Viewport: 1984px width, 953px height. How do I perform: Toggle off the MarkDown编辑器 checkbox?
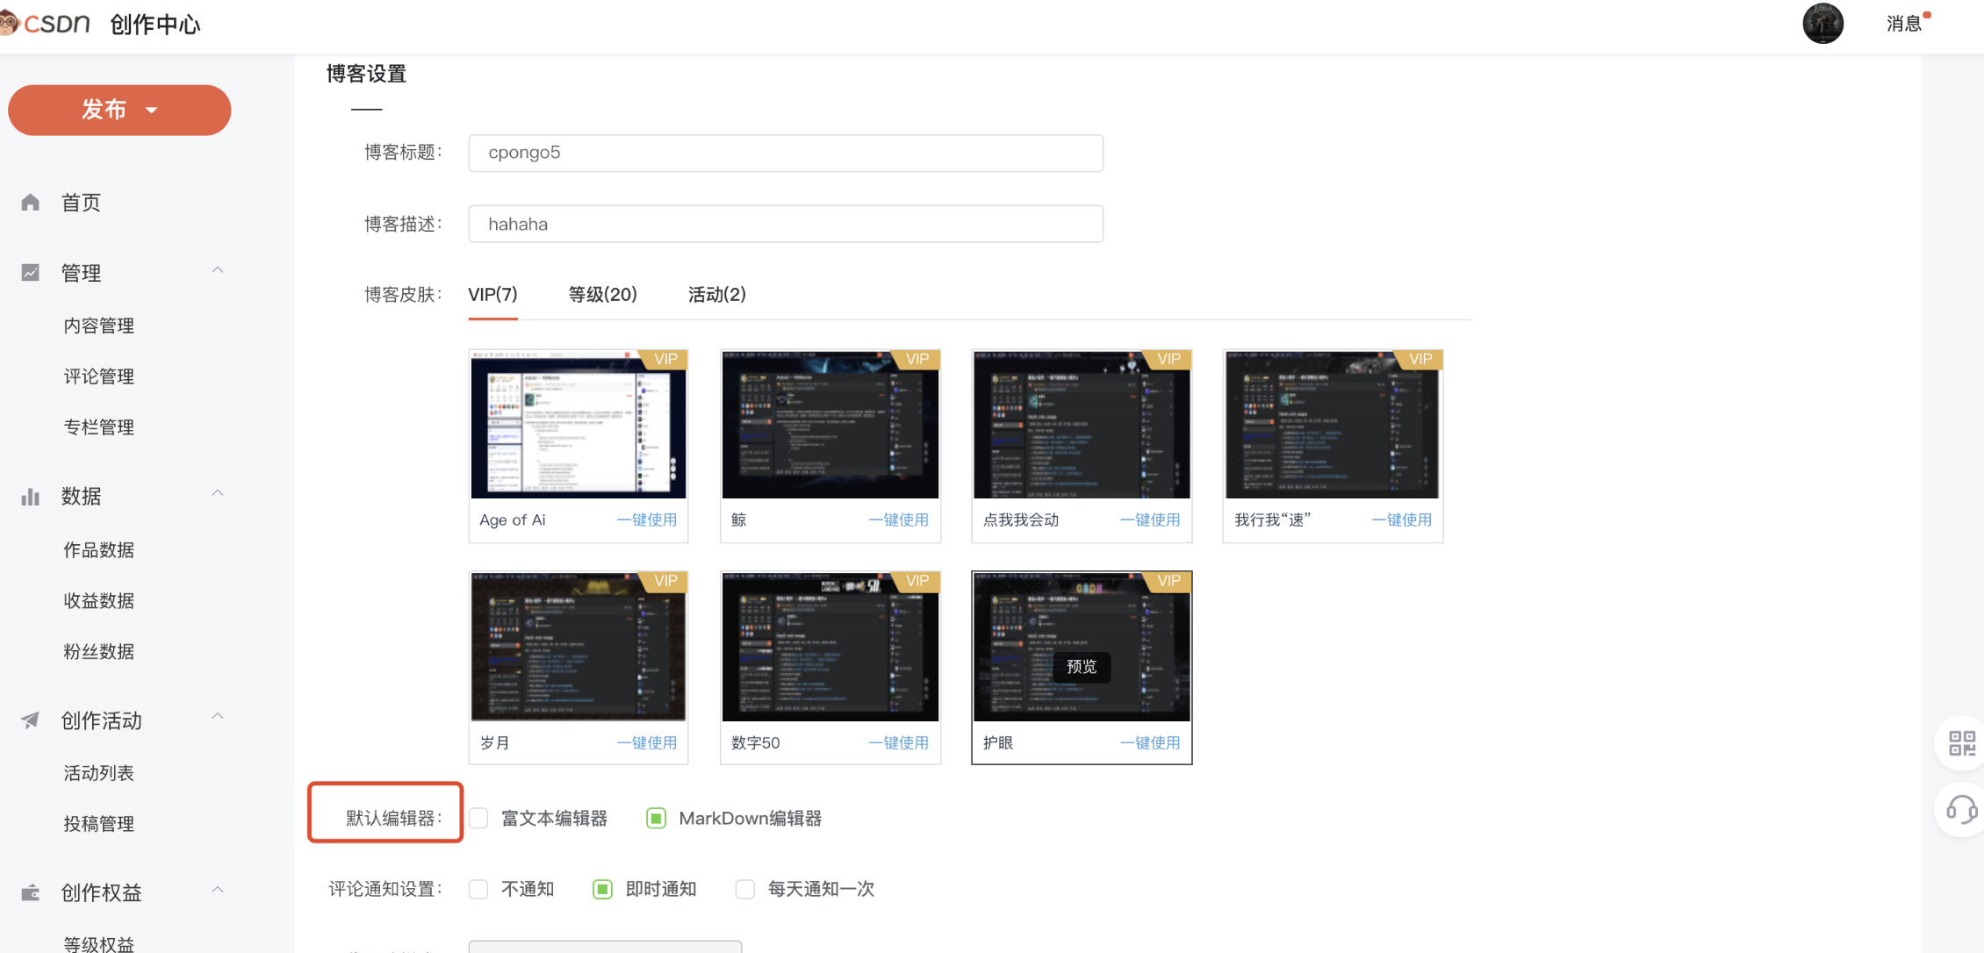(656, 818)
